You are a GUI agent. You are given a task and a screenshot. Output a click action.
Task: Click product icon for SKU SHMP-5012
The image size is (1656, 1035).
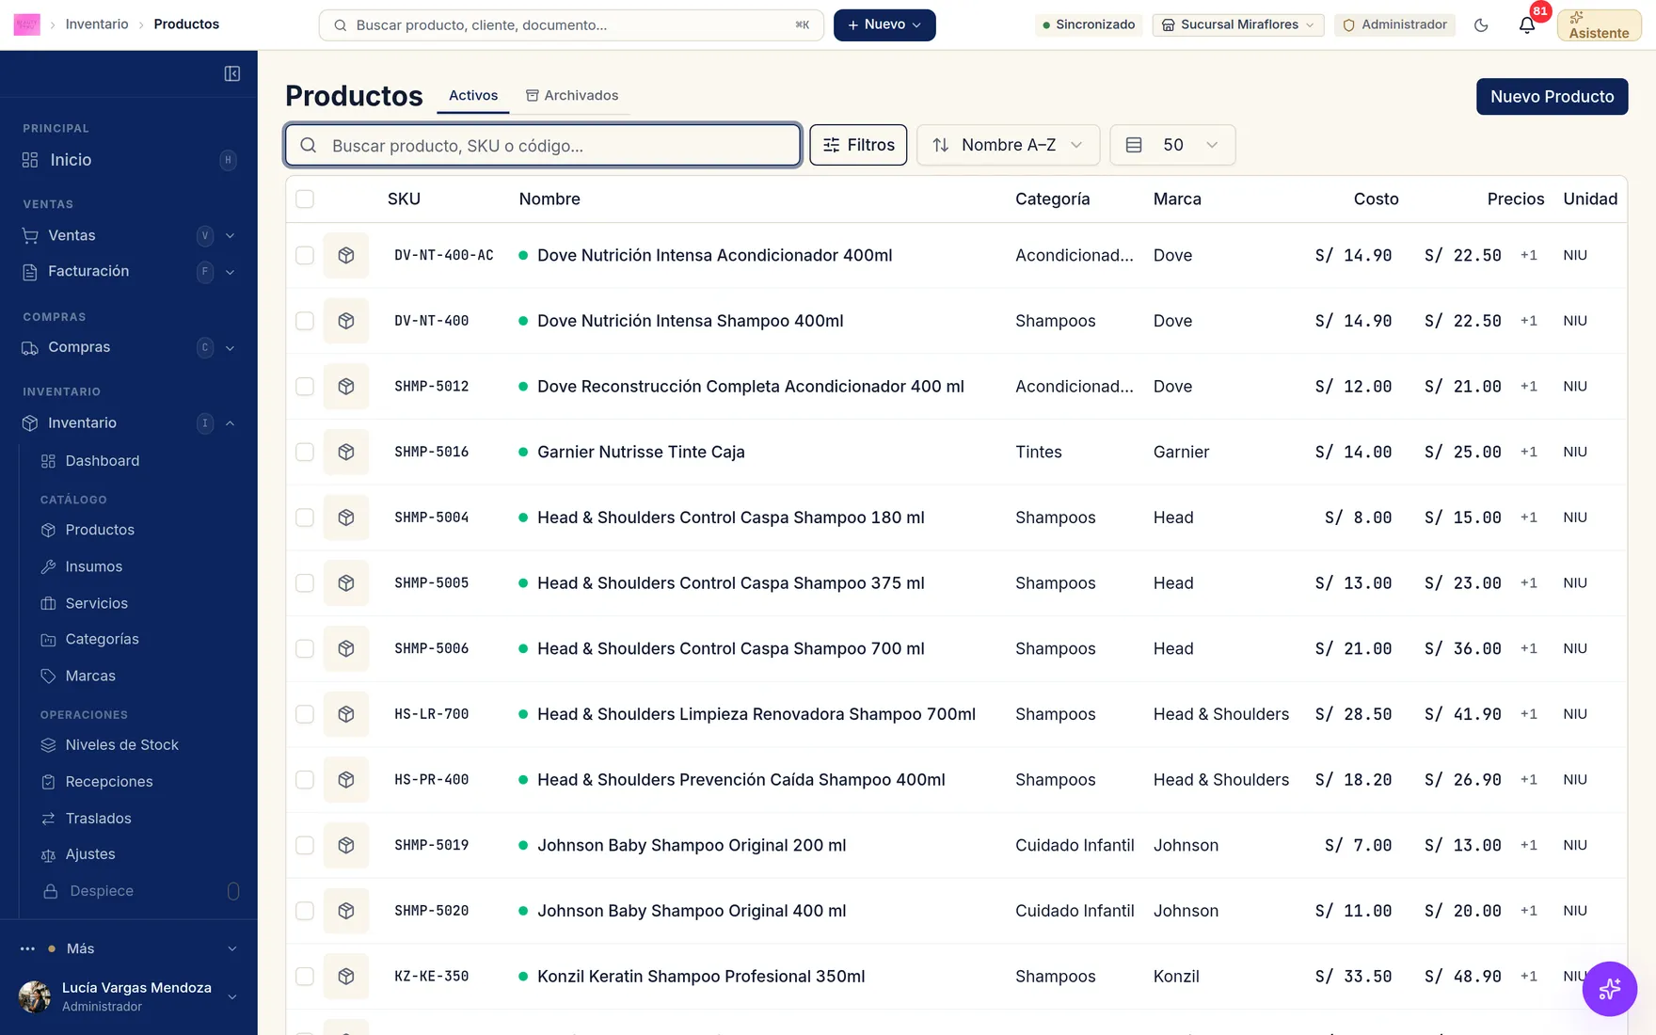click(346, 387)
